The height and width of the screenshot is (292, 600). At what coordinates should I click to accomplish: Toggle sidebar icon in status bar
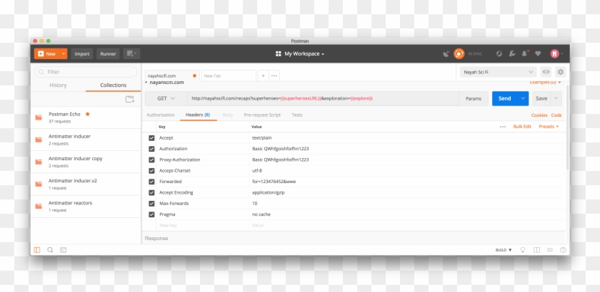(37, 250)
